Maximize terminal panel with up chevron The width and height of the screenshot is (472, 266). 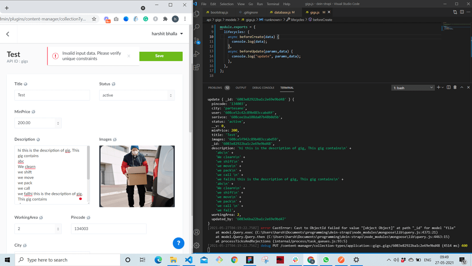[462, 87]
